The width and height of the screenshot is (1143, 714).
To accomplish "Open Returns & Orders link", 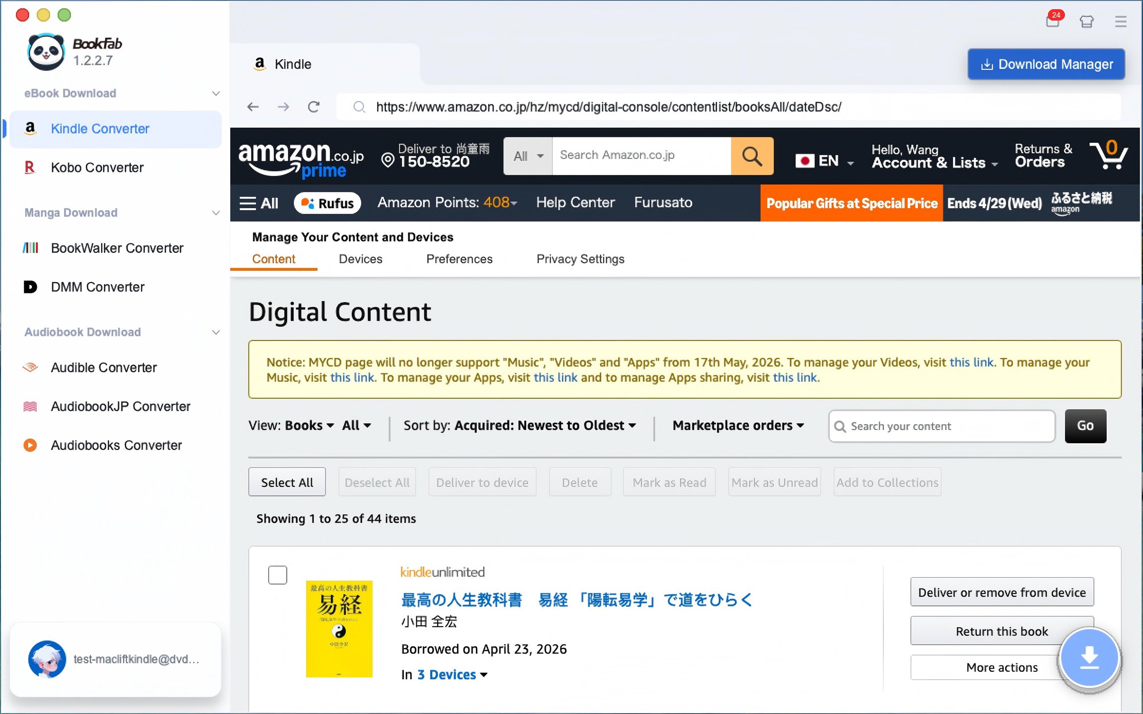I will (x=1043, y=156).
